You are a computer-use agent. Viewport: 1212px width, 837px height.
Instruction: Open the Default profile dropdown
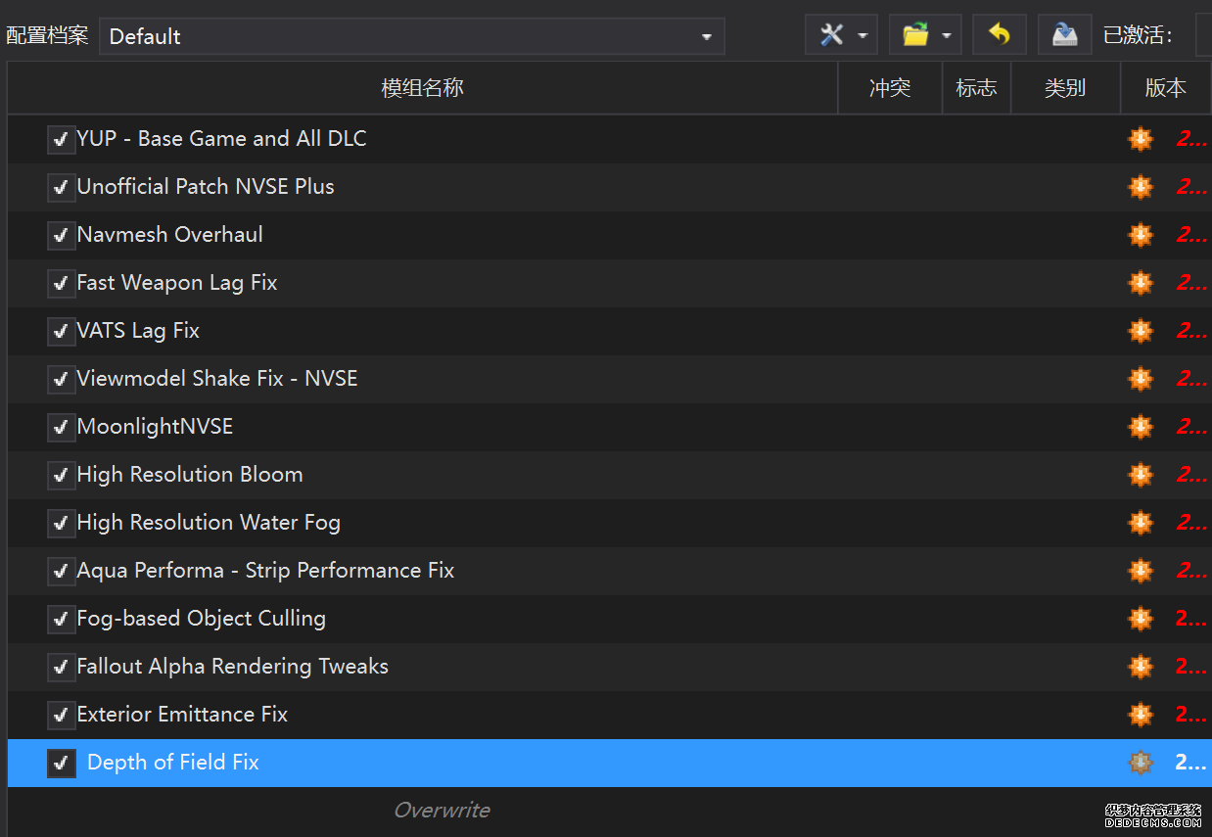click(411, 36)
